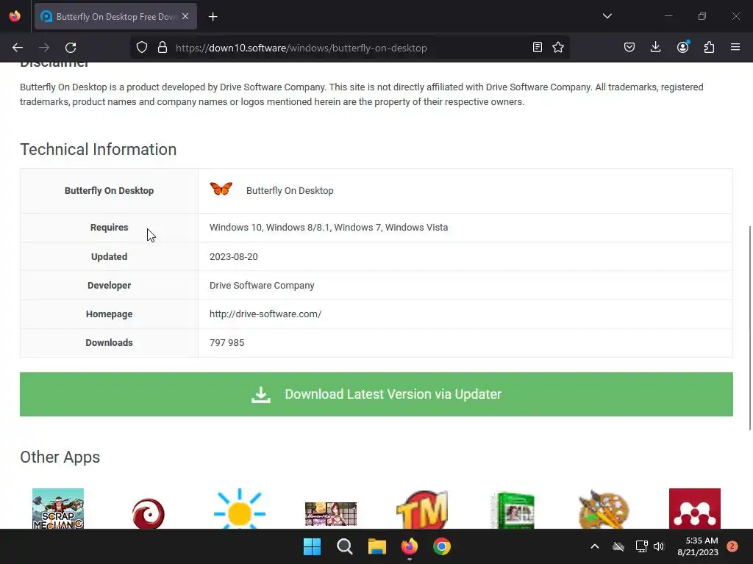Open the Scrap Mechanic app thumbnail

(58, 508)
